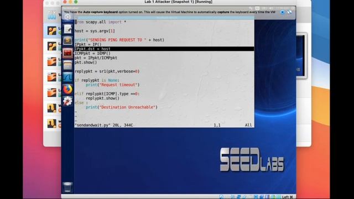Viewport: 354px width, 199px height.
Task: Select the last VM entry in VirtualBox Manager
Action: click(x=53, y=123)
